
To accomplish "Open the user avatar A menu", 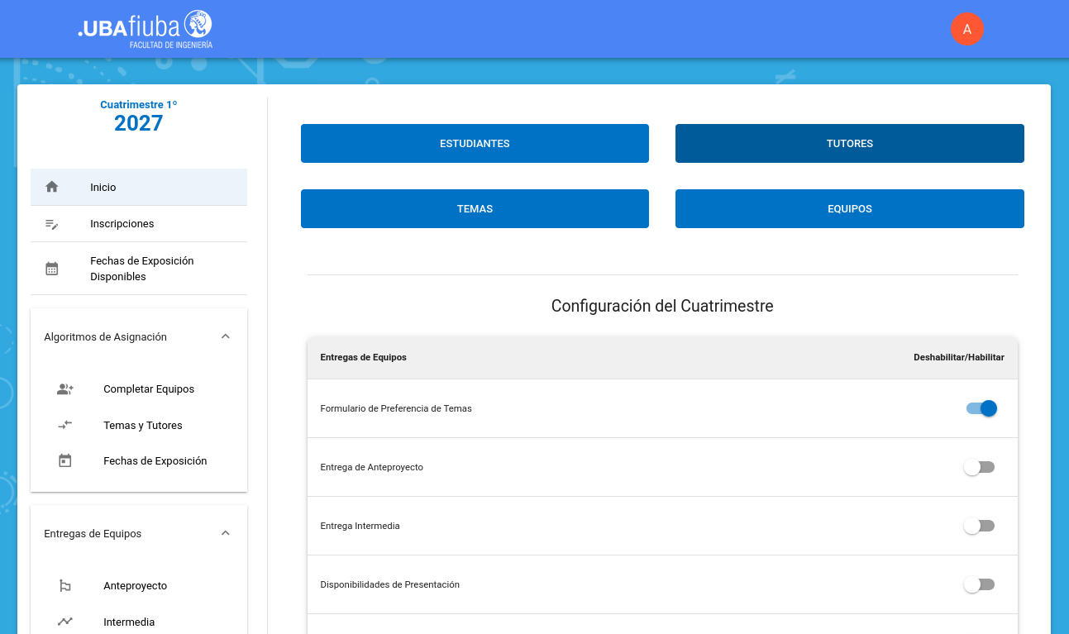I will (966, 29).
